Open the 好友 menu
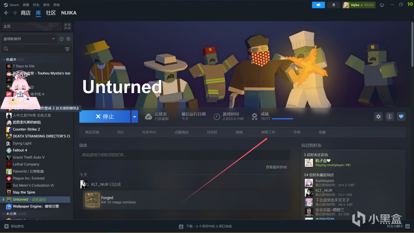The width and height of the screenshot is (414, 233). 36,5
